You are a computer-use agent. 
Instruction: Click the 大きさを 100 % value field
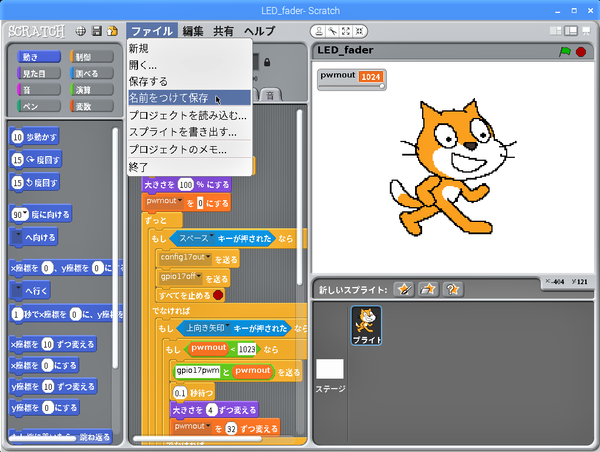[186, 184]
